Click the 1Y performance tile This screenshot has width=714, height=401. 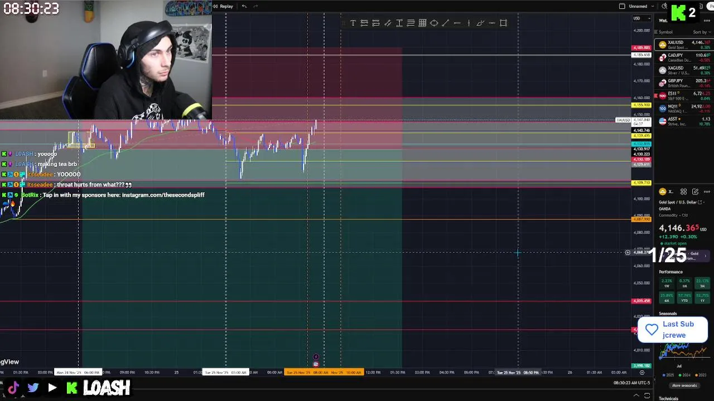[x=702, y=298]
